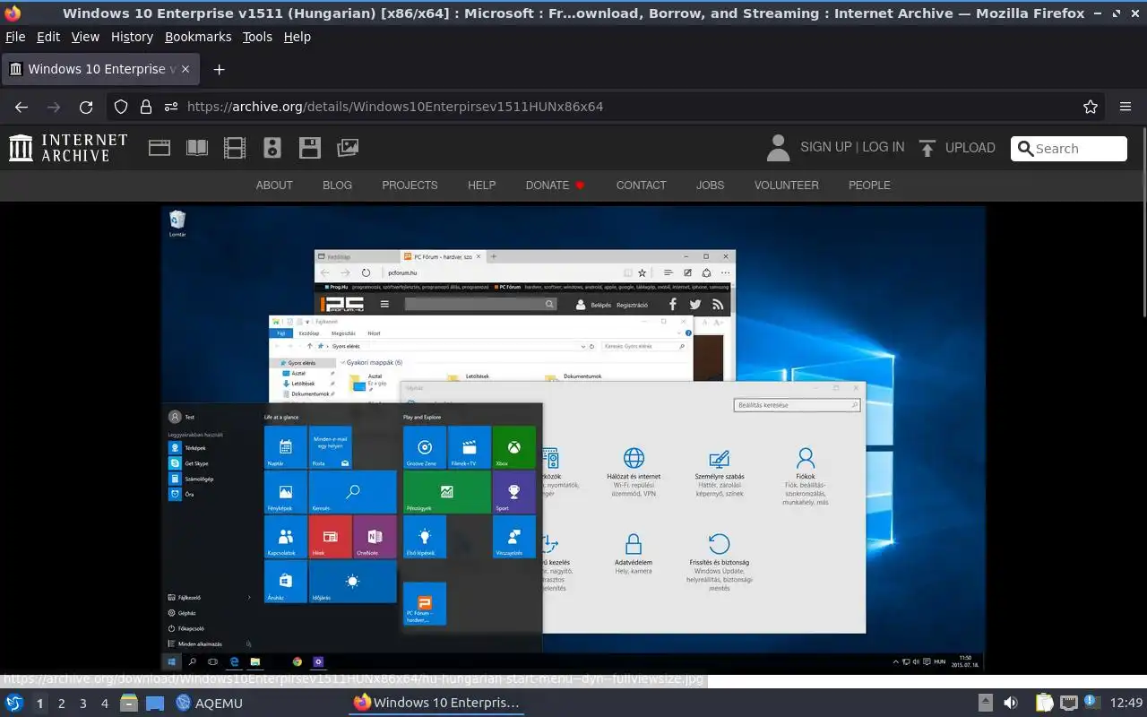Click the tracking protection shield icon
The image size is (1147, 717).
pyautogui.click(x=121, y=107)
